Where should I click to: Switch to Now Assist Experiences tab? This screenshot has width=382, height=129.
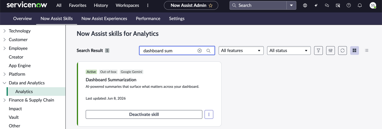pos(104,19)
